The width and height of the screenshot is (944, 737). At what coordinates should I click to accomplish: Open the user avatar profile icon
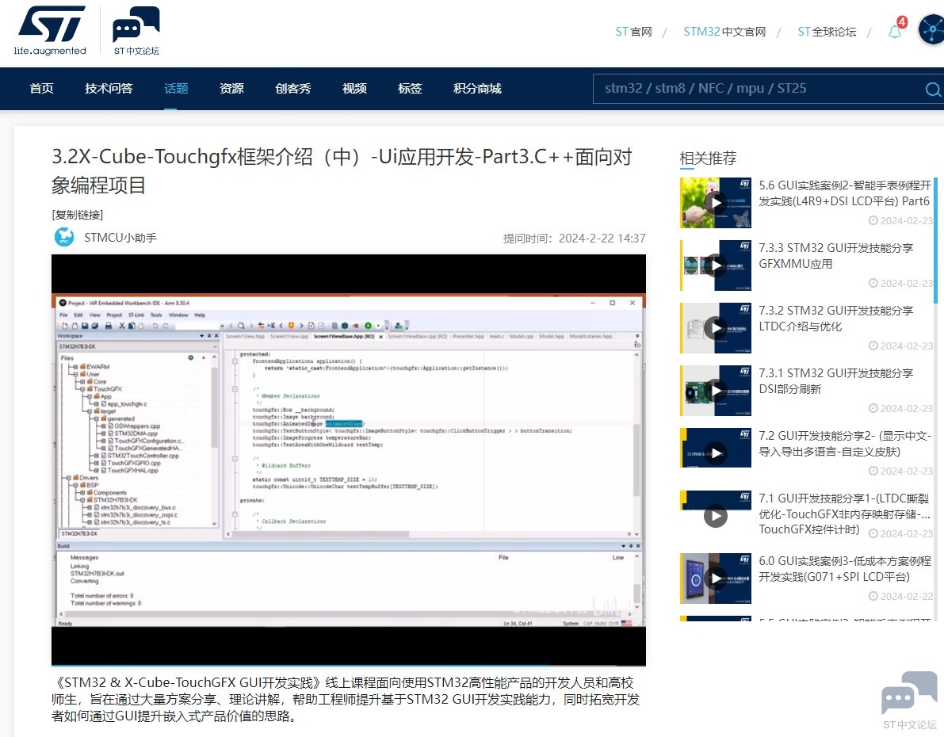tap(931, 29)
